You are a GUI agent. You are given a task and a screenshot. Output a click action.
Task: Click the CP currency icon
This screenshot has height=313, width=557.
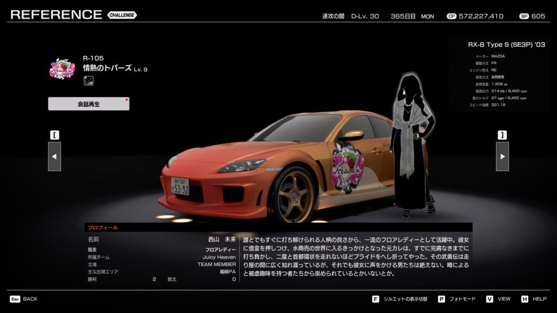pyautogui.click(x=451, y=16)
